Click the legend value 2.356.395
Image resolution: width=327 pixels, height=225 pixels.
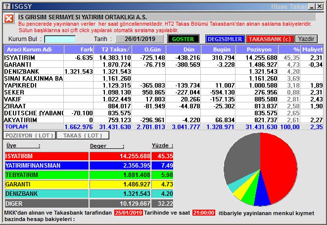137,166
